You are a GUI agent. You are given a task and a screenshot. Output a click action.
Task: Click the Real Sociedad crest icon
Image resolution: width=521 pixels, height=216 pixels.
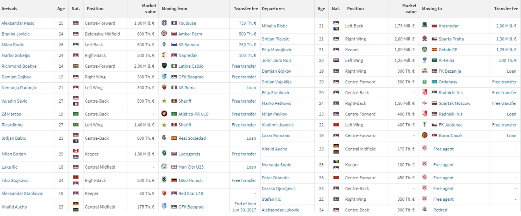164,138
